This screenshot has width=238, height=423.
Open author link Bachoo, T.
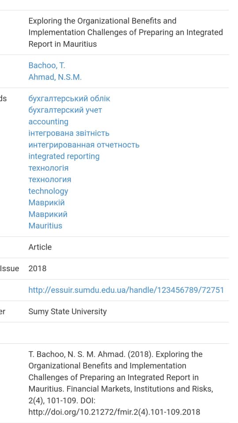pos(47,66)
